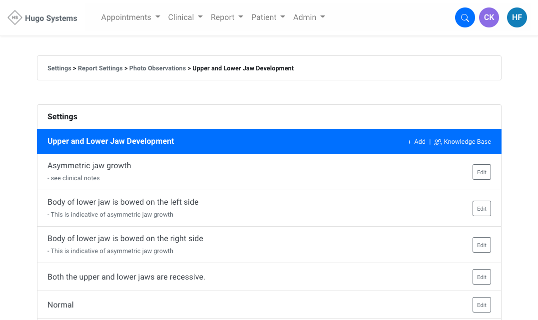Open the blue search magnifier icon
Viewport: 538px width, 320px height.
click(x=465, y=18)
